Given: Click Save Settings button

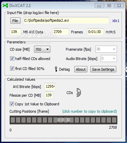Looking at the screenshot, I should click(x=103, y=69).
